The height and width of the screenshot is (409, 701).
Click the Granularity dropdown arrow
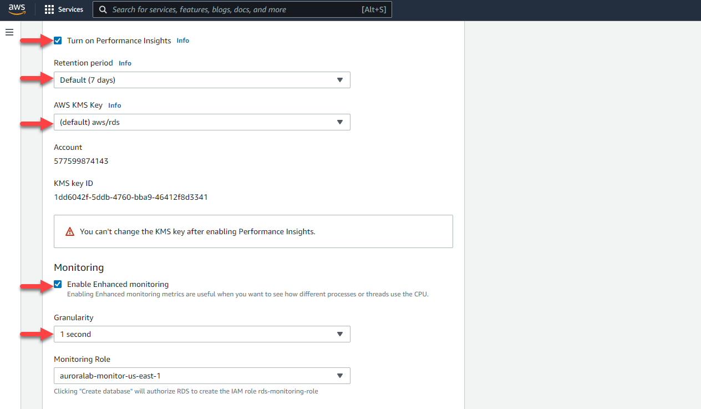point(340,334)
